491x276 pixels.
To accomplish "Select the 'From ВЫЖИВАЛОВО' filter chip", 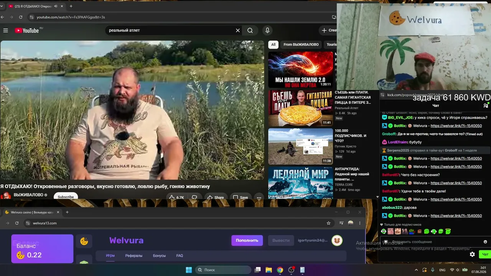I will [301, 44].
